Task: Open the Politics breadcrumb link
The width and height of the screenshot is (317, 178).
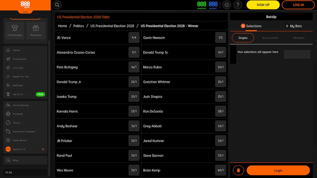Action: [79, 26]
